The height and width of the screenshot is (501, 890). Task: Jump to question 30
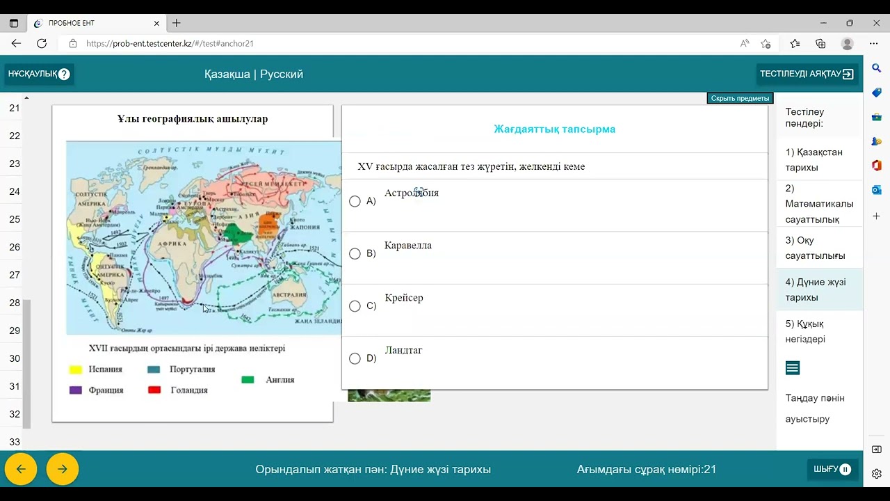click(15, 358)
